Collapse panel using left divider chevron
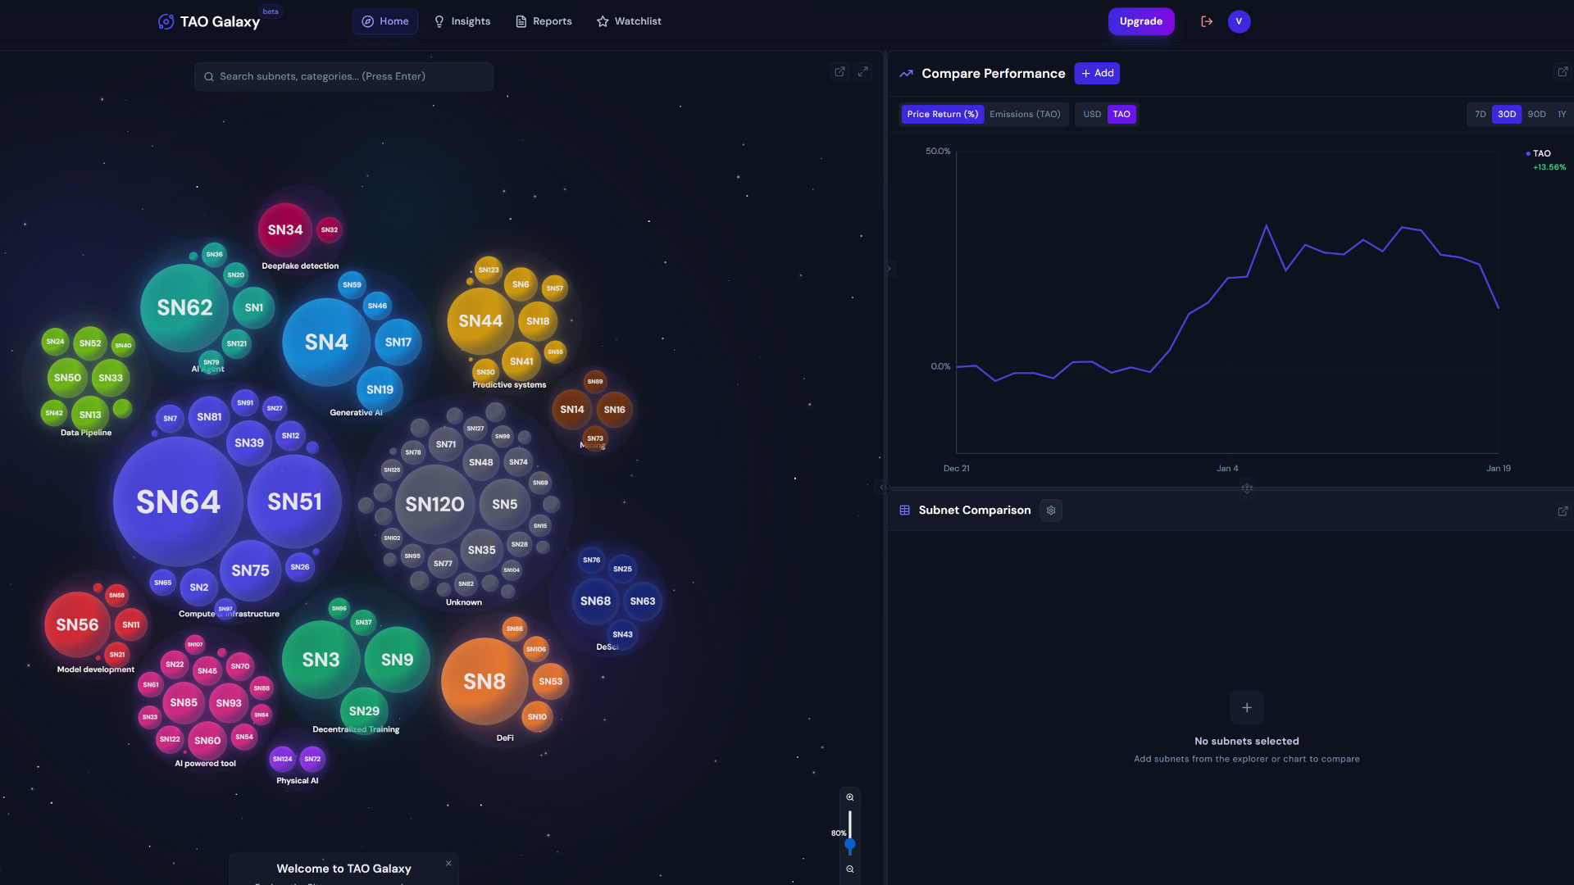 click(883, 487)
